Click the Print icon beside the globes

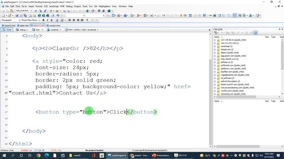click(52, 15)
